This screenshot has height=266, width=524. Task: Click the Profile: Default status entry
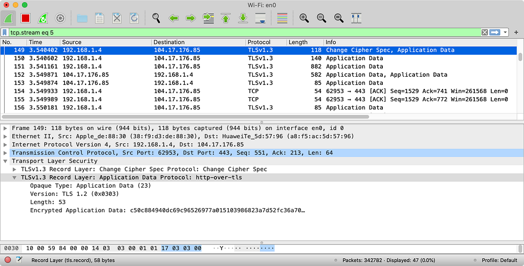499,260
